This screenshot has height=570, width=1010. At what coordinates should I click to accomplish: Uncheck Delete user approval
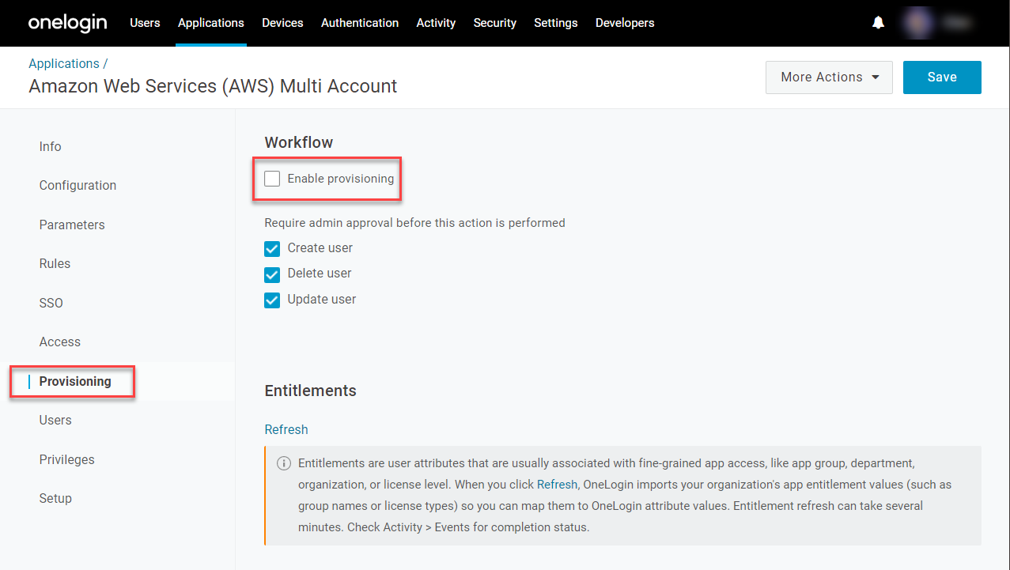pyautogui.click(x=272, y=274)
